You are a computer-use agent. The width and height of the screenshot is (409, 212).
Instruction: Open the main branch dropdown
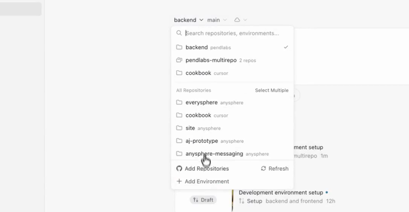click(x=217, y=20)
